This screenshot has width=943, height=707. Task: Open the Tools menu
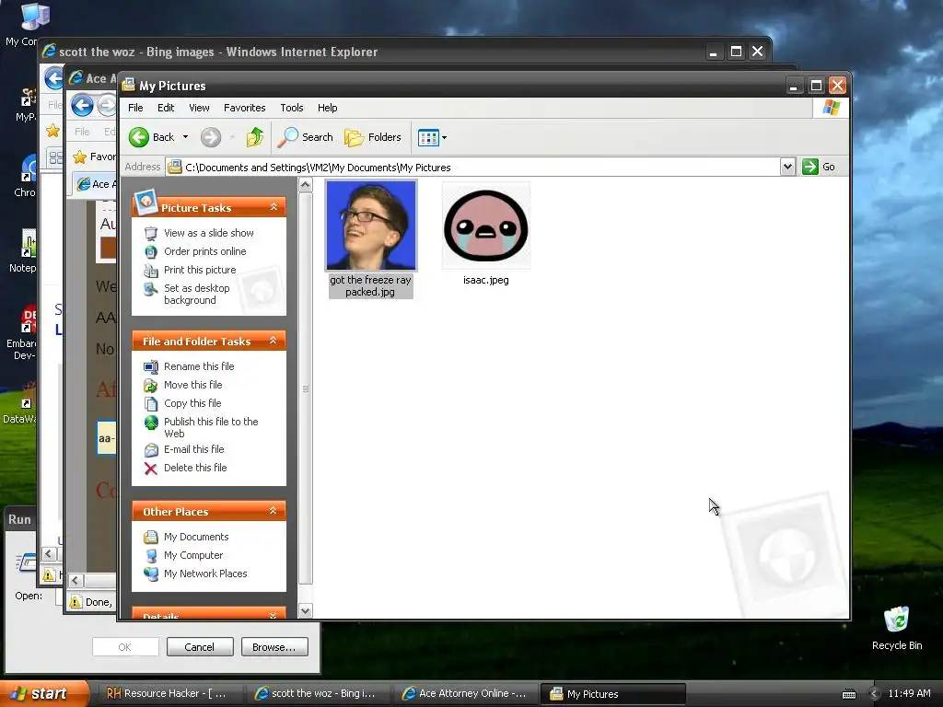[292, 108]
